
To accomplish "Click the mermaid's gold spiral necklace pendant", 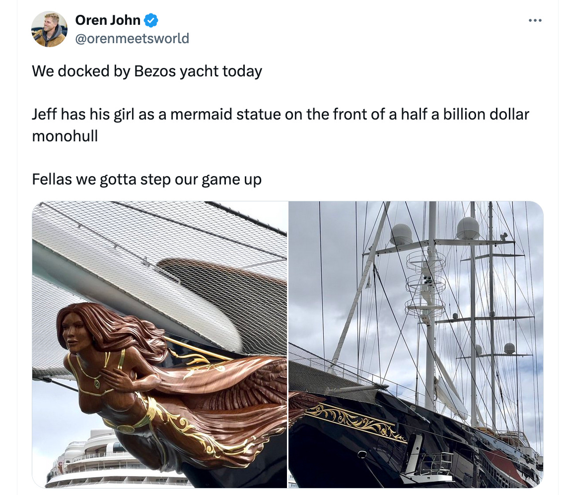I will (97, 383).
